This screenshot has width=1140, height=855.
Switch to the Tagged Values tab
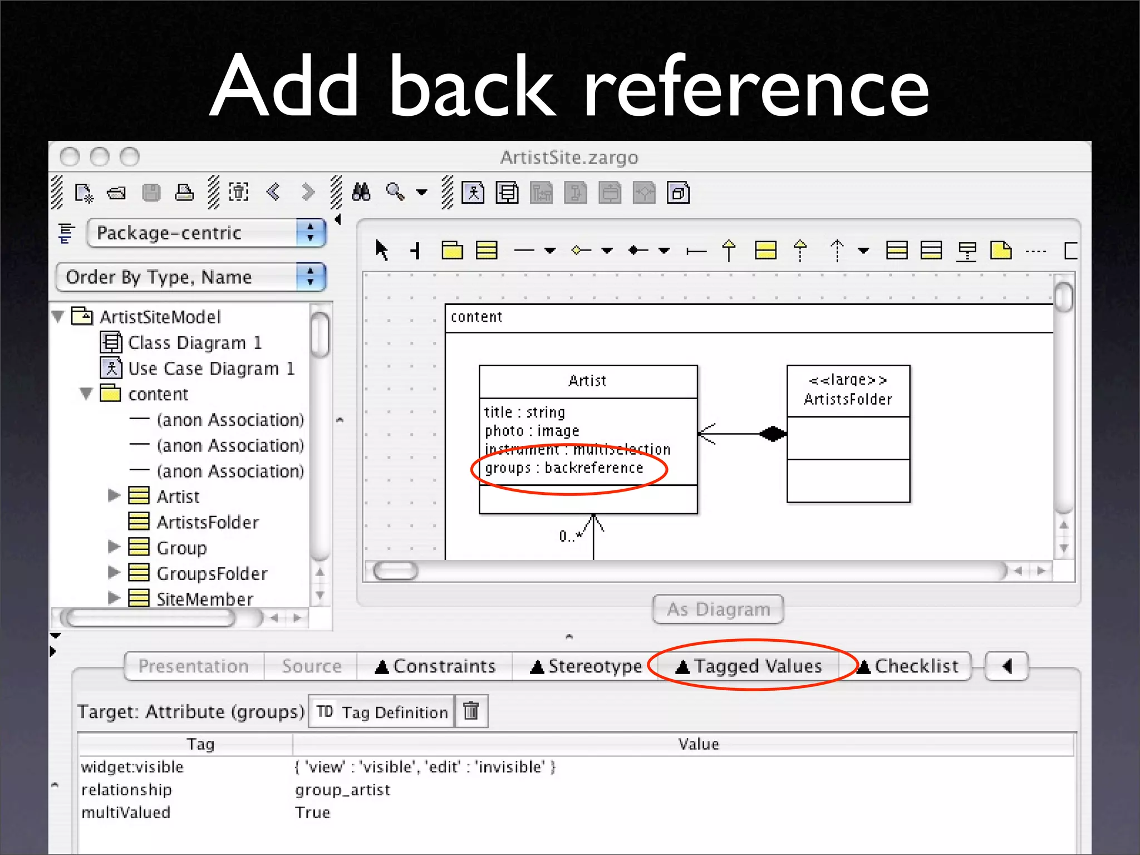[x=749, y=666]
